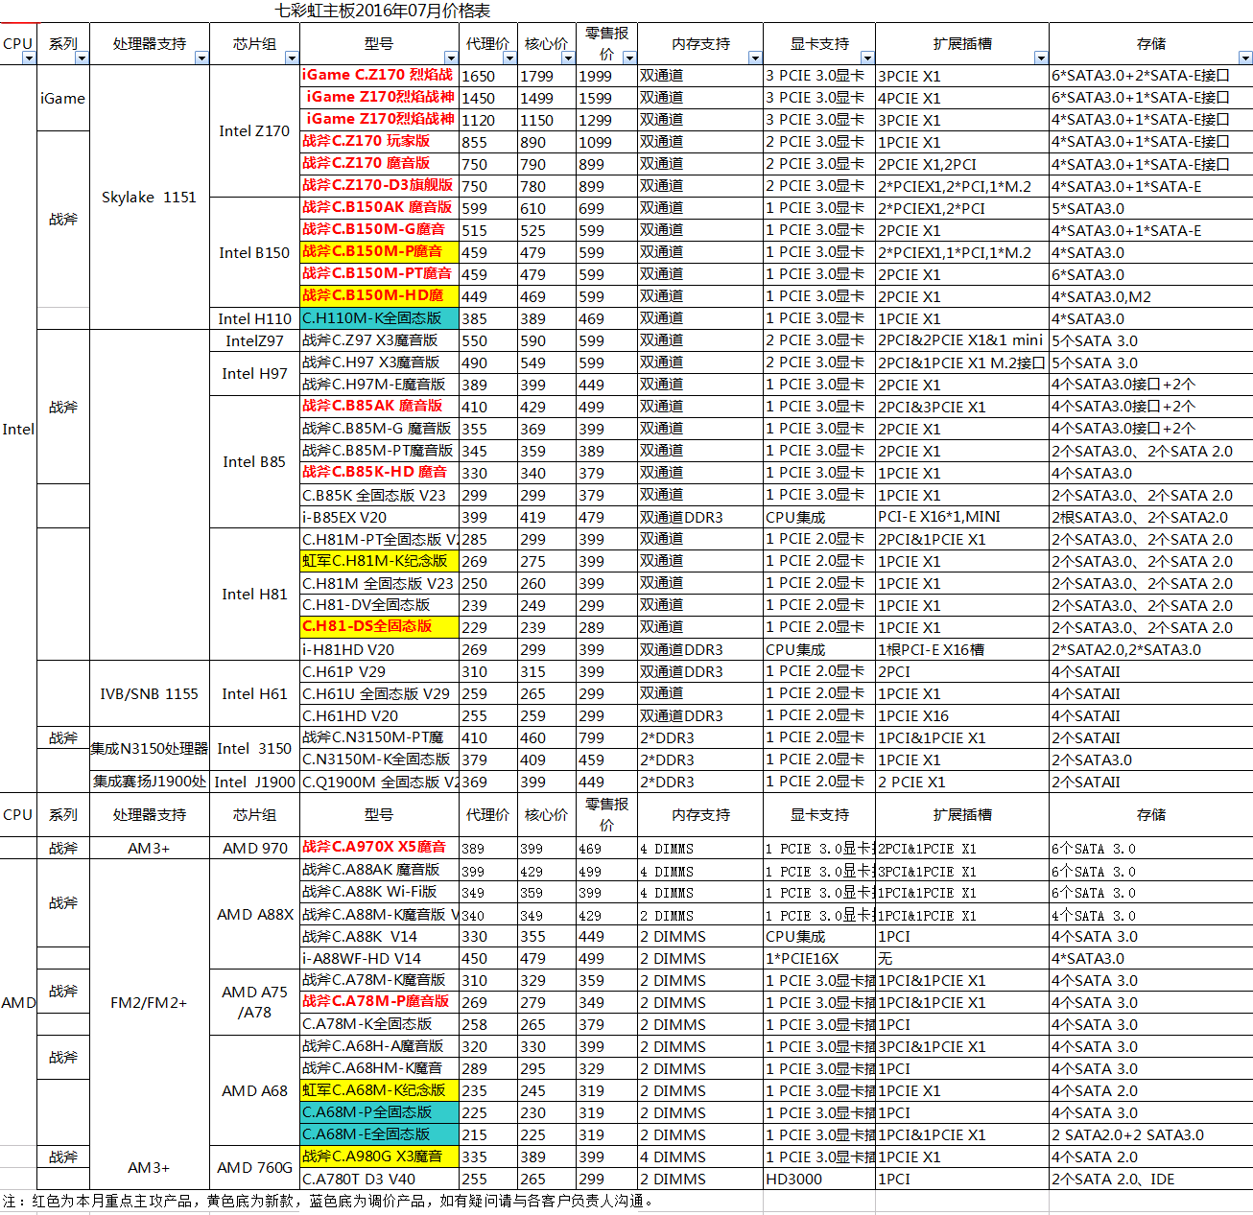Select the AMD A68 chipset cell
The image size is (1253, 1215).
tap(254, 1090)
